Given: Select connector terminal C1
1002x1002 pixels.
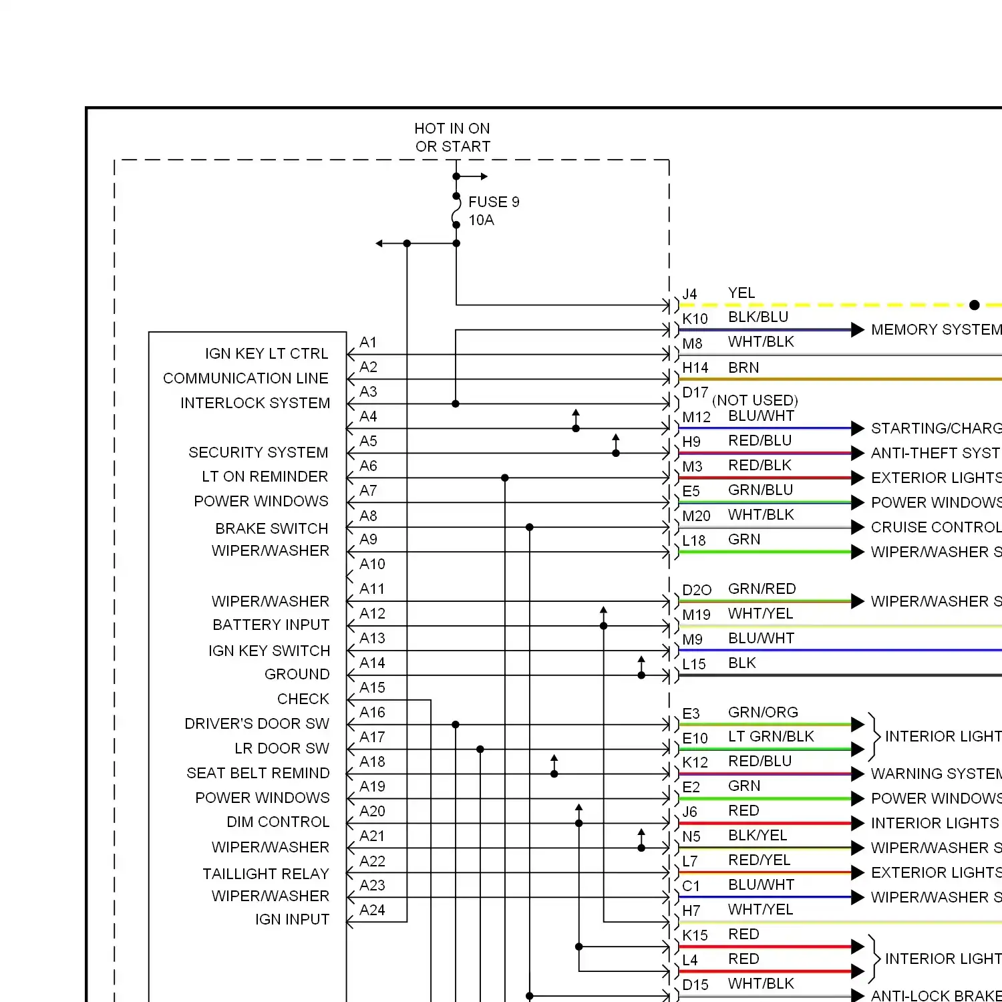Looking at the screenshot, I should 691,886.
